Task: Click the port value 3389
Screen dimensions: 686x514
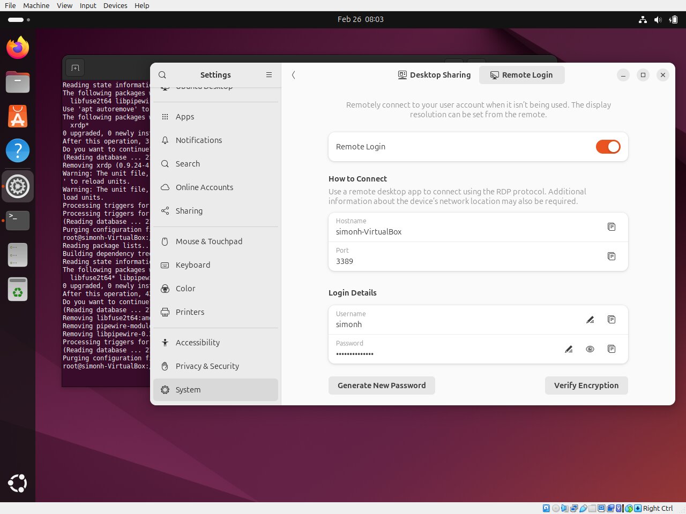Action: (x=345, y=261)
